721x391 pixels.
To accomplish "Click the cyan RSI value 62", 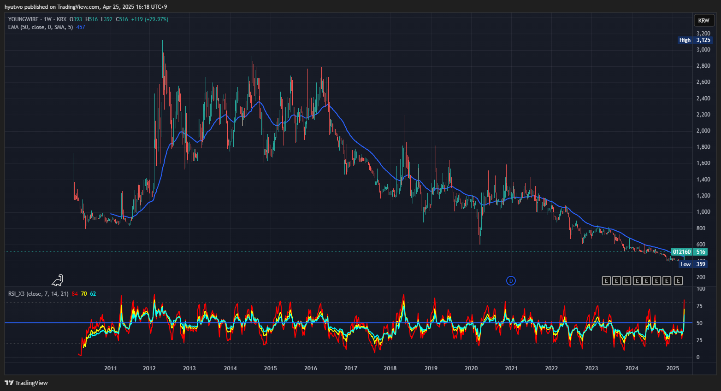I will pos(93,294).
